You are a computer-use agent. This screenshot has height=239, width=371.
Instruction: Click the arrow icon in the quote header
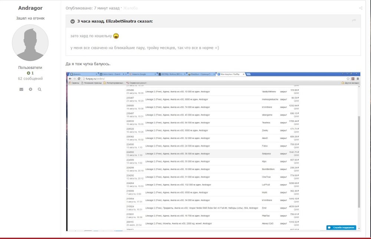click(354, 20)
